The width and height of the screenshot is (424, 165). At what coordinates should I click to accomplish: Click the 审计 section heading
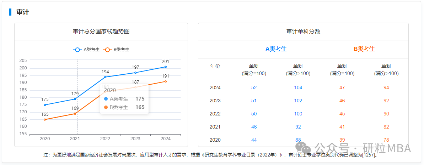click(23, 12)
